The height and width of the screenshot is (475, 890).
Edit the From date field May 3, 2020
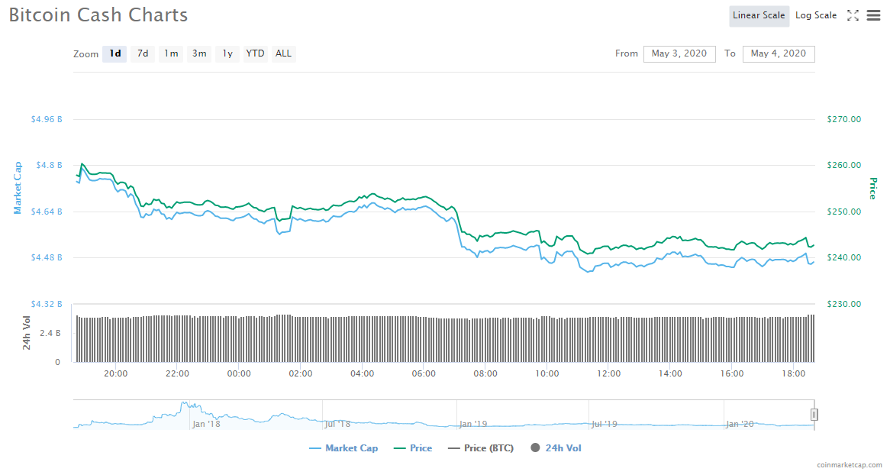[x=679, y=53]
